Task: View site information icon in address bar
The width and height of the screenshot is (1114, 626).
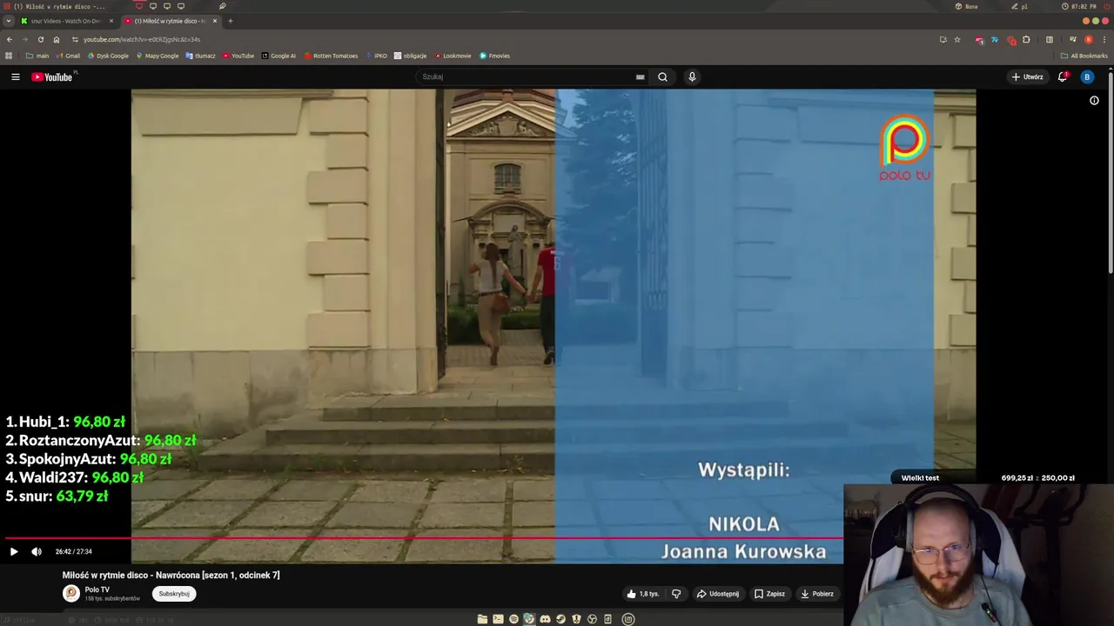Action: pyautogui.click(x=75, y=39)
